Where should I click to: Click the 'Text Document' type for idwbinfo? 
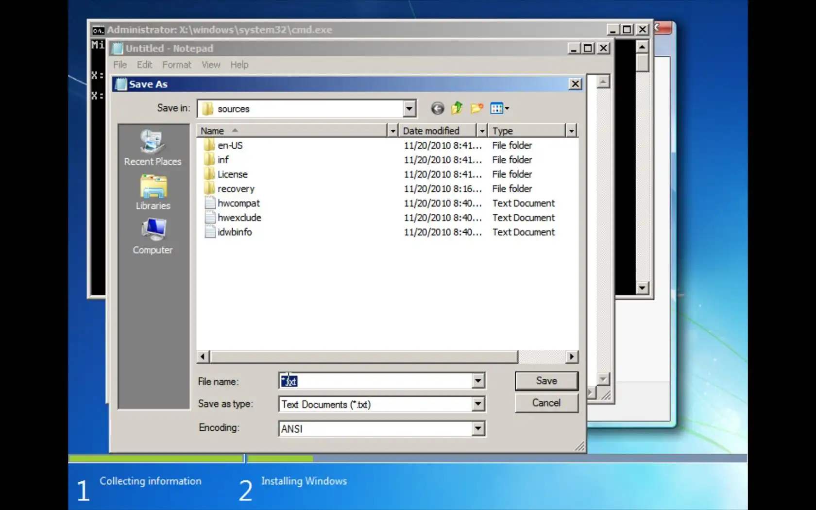click(x=524, y=232)
